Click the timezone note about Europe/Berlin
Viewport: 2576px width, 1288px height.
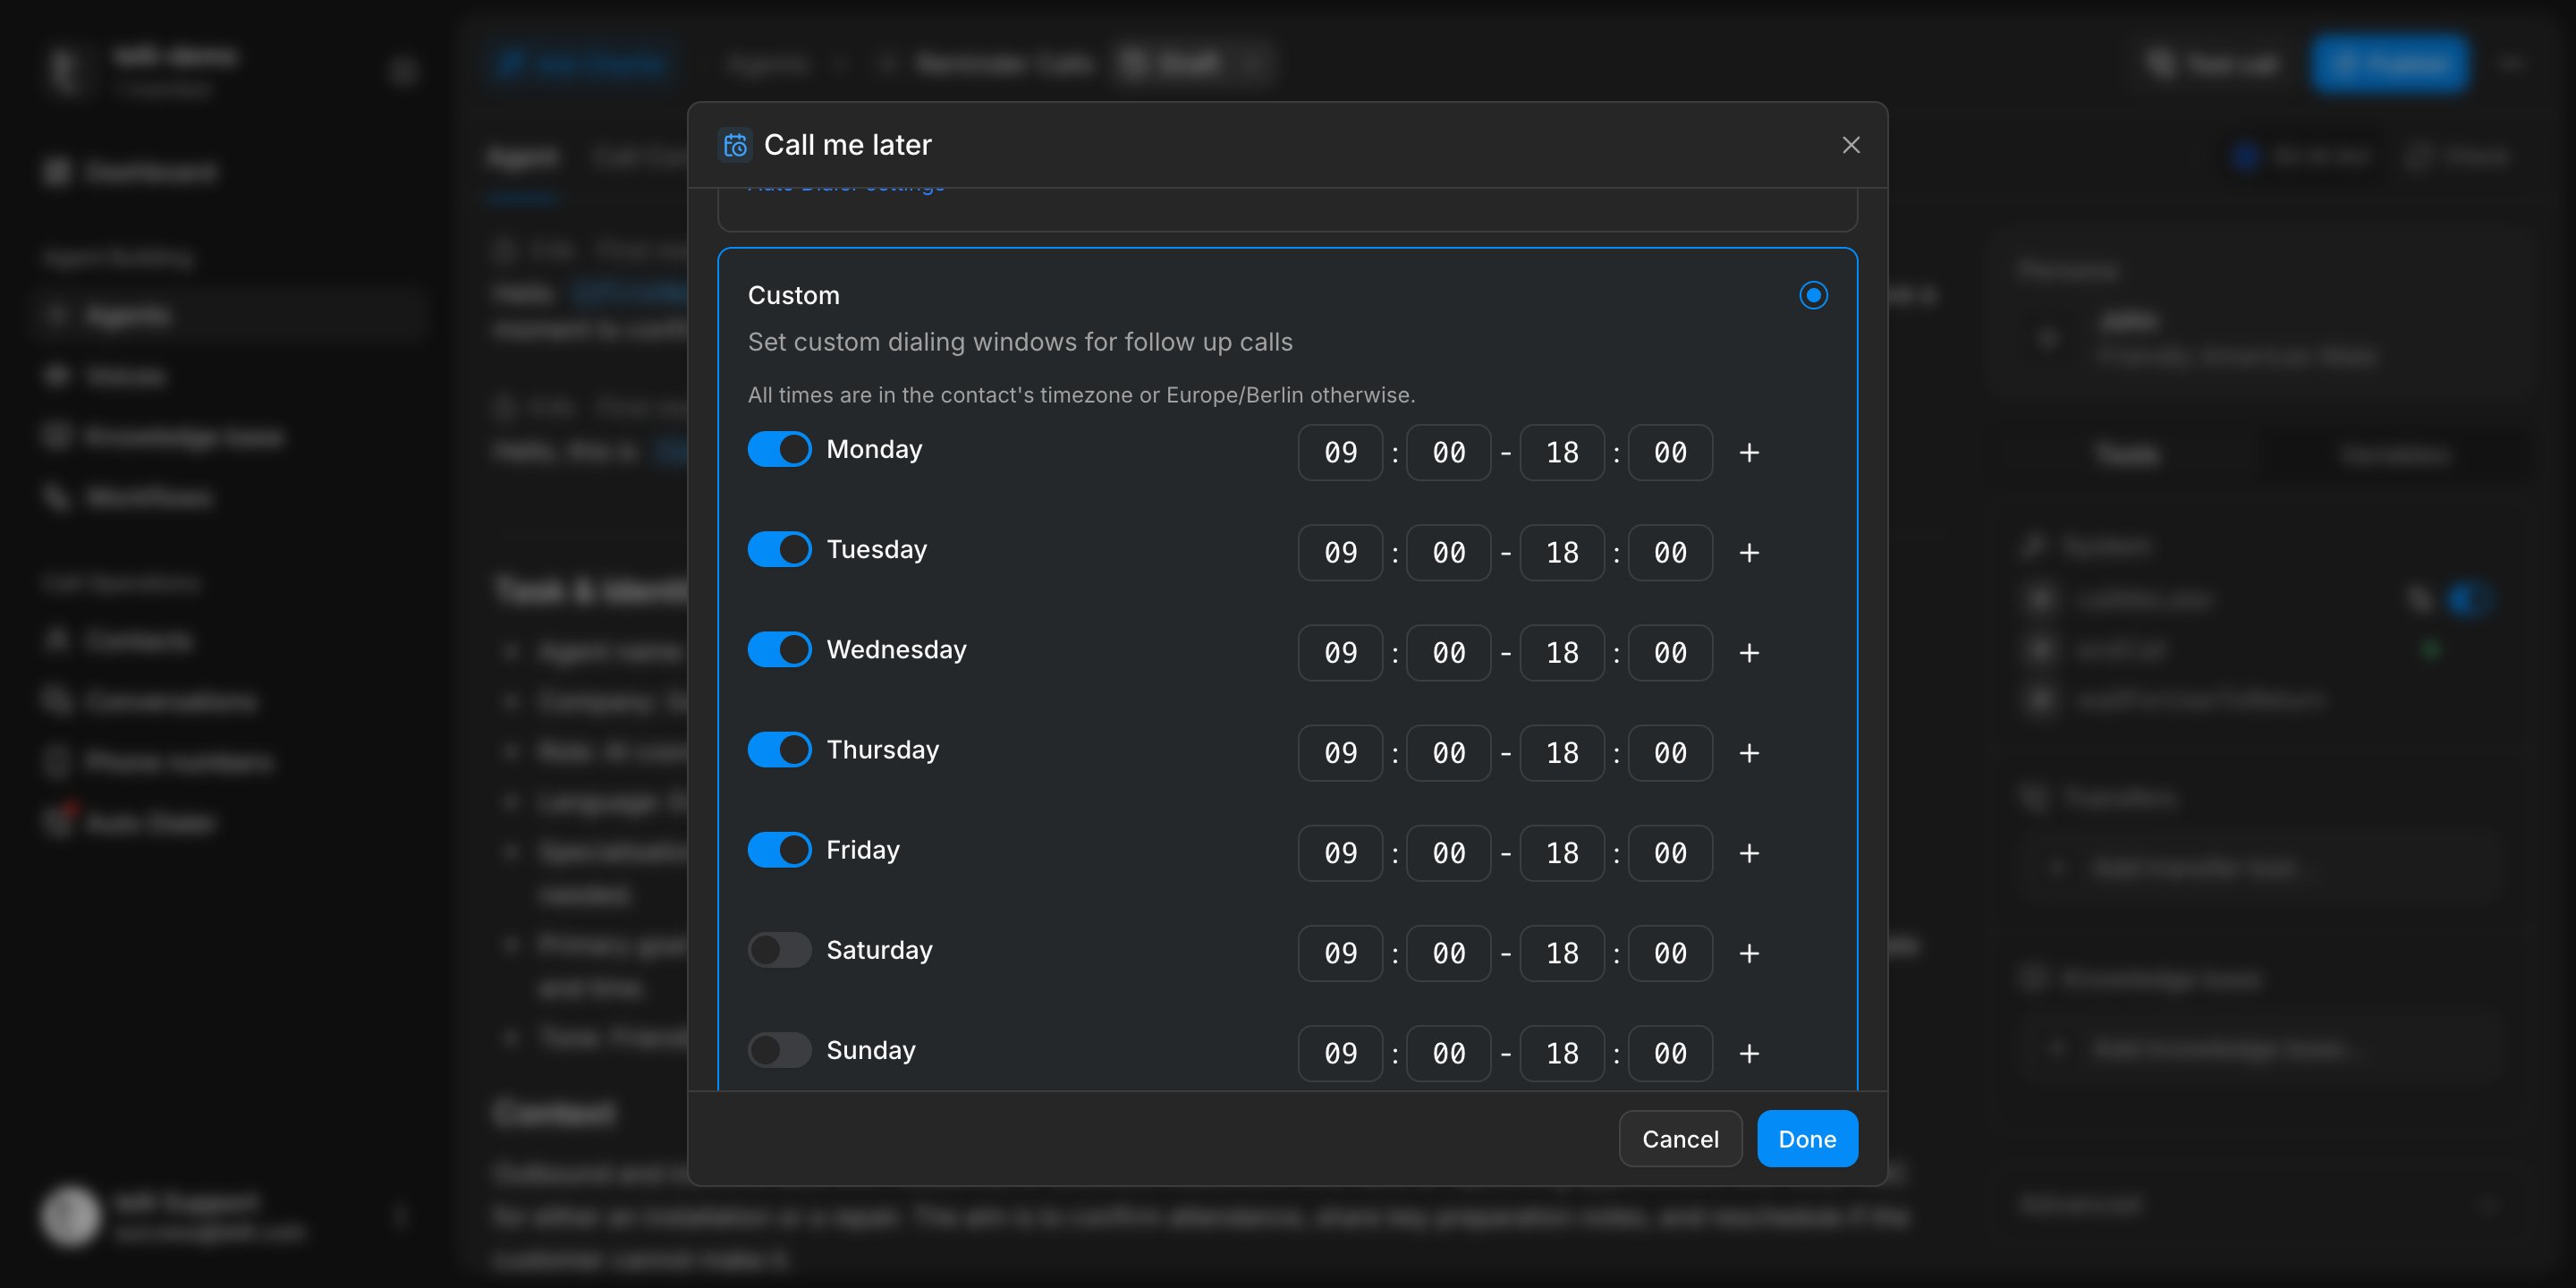tap(1081, 395)
